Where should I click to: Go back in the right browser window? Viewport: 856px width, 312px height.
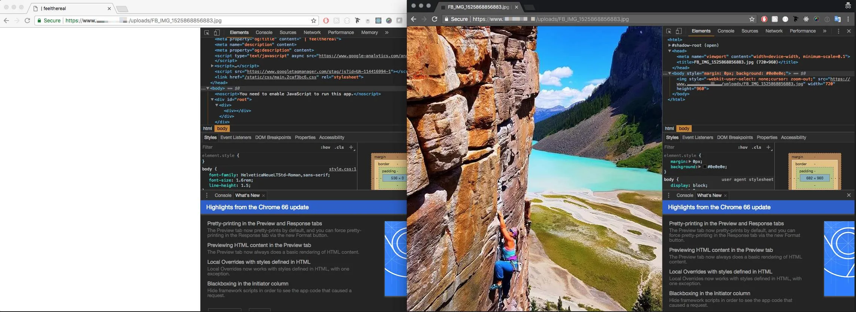coord(414,19)
